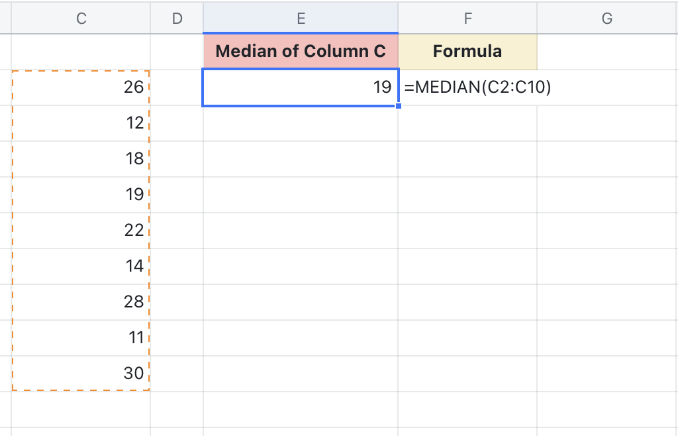Select column C header

81,19
